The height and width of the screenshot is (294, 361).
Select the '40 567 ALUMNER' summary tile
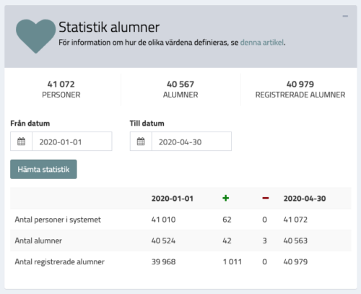(x=180, y=90)
